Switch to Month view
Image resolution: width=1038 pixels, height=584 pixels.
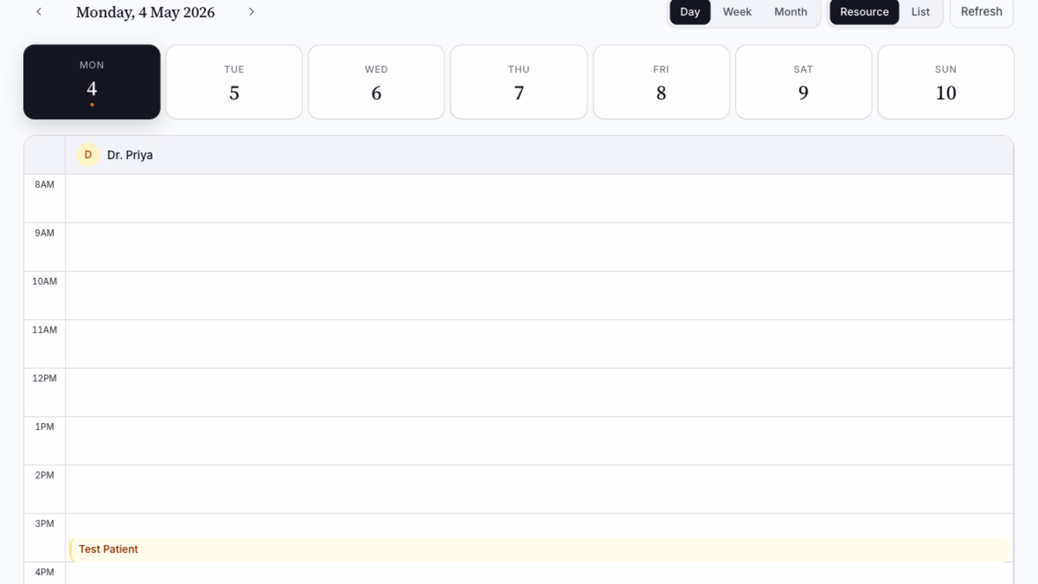pos(790,12)
